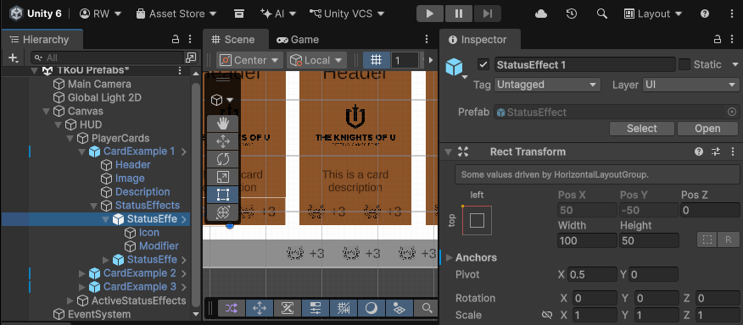Select the Transform tool
The image size is (743, 325).
(x=223, y=212)
